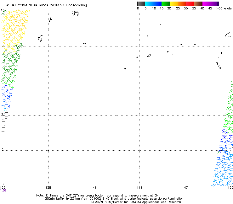Click the '25' legend tick label
Screen dimensions: 233x204
(x=178, y=8)
